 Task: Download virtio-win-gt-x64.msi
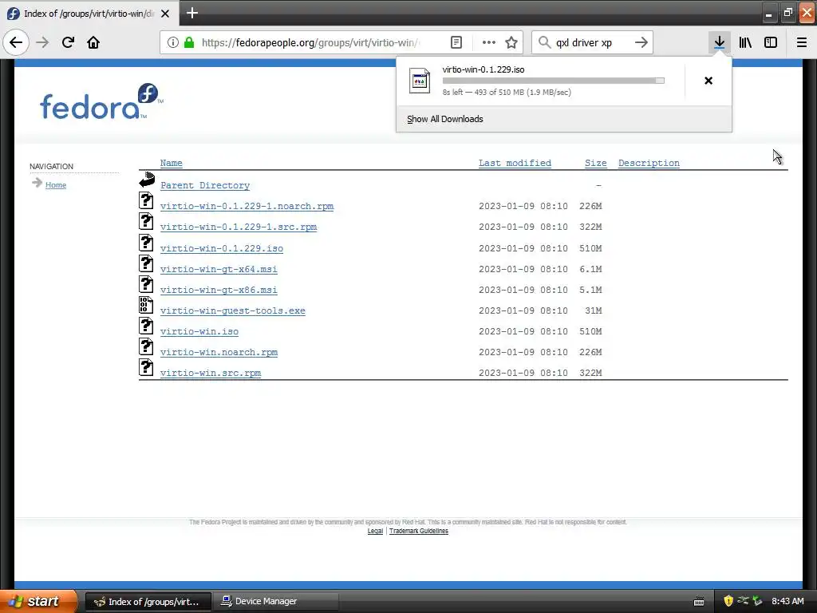pyautogui.click(x=219, y=269)
